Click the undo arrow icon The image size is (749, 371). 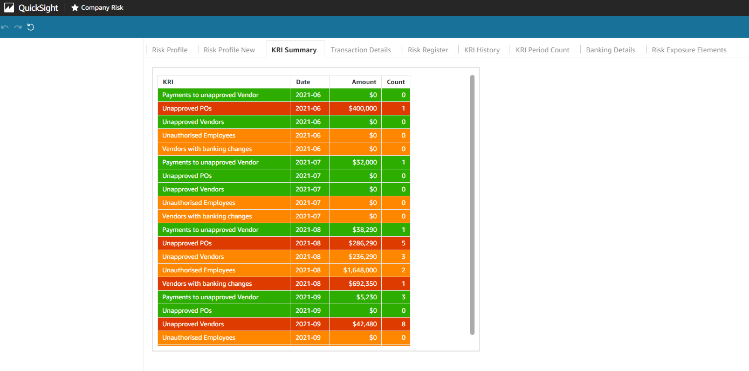click(x=5, y=27)
